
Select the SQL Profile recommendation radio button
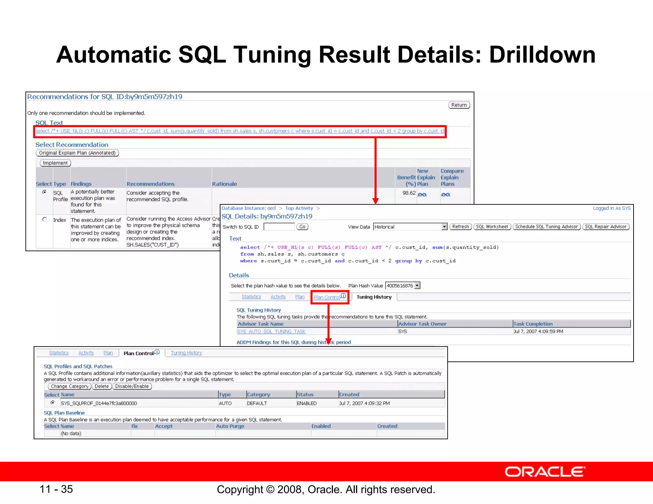click(x=45, y=192)
